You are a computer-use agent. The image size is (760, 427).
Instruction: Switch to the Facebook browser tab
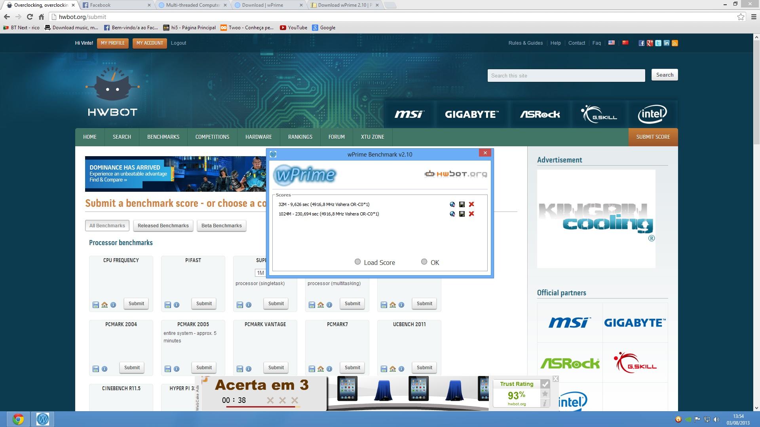tap(116, 5)
